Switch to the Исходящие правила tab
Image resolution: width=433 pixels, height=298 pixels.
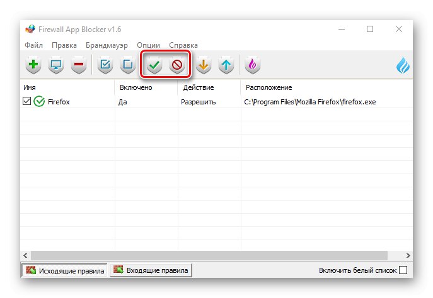(64, 270)
